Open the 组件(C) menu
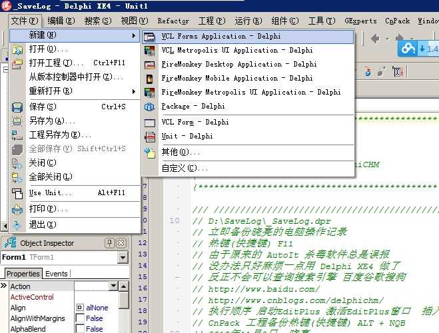This screenshot has width=439, height=333. coord(285,21)
